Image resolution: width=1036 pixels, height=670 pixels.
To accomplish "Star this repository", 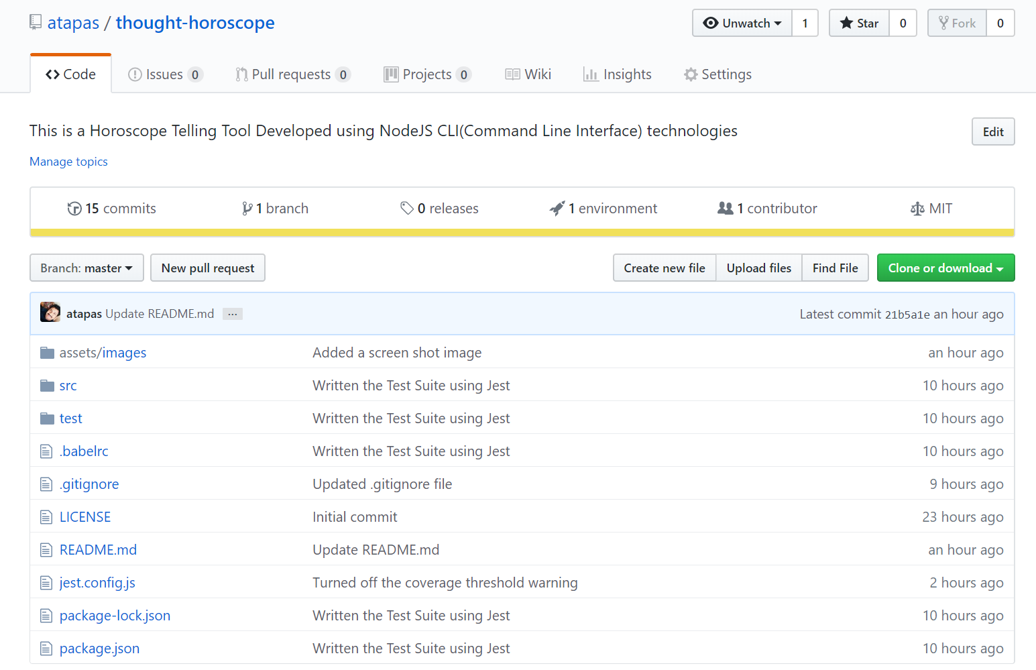I will click(x=859, y=23).
